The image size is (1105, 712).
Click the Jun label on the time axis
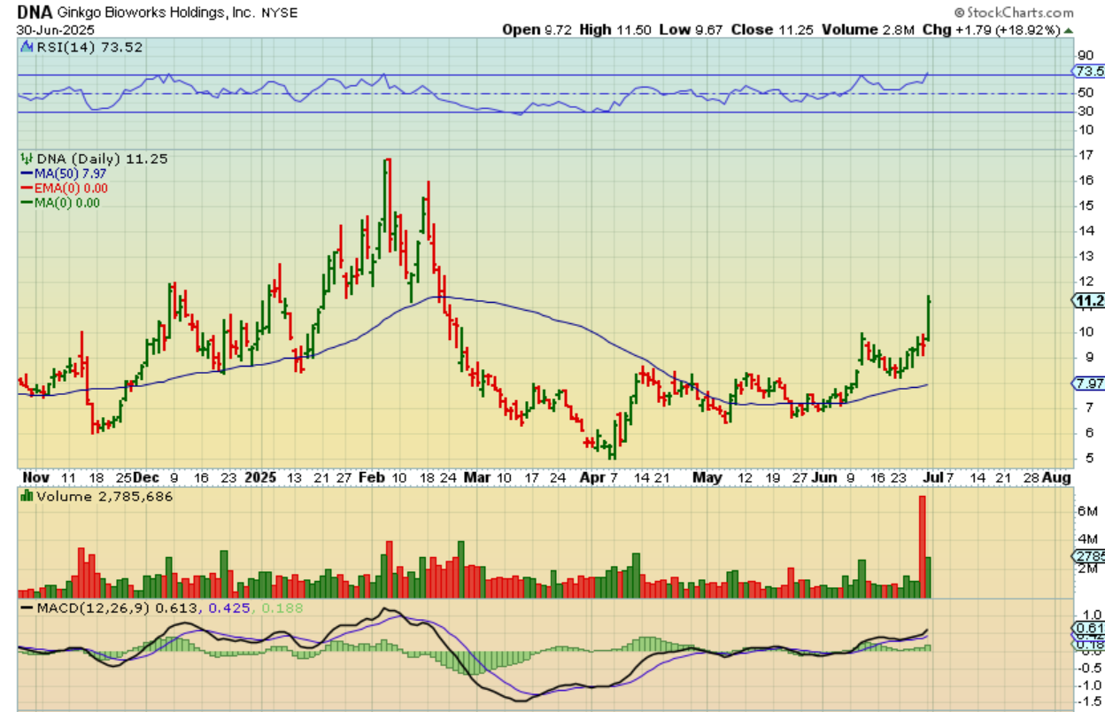pyautogui.click(x=824, y=477)
